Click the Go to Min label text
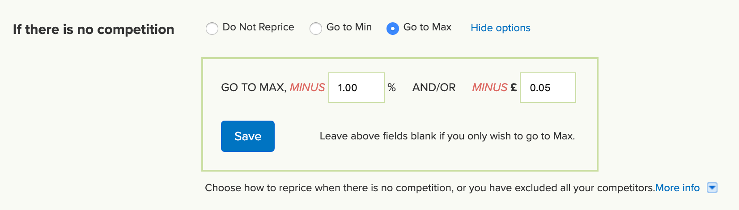 [349, 27]
